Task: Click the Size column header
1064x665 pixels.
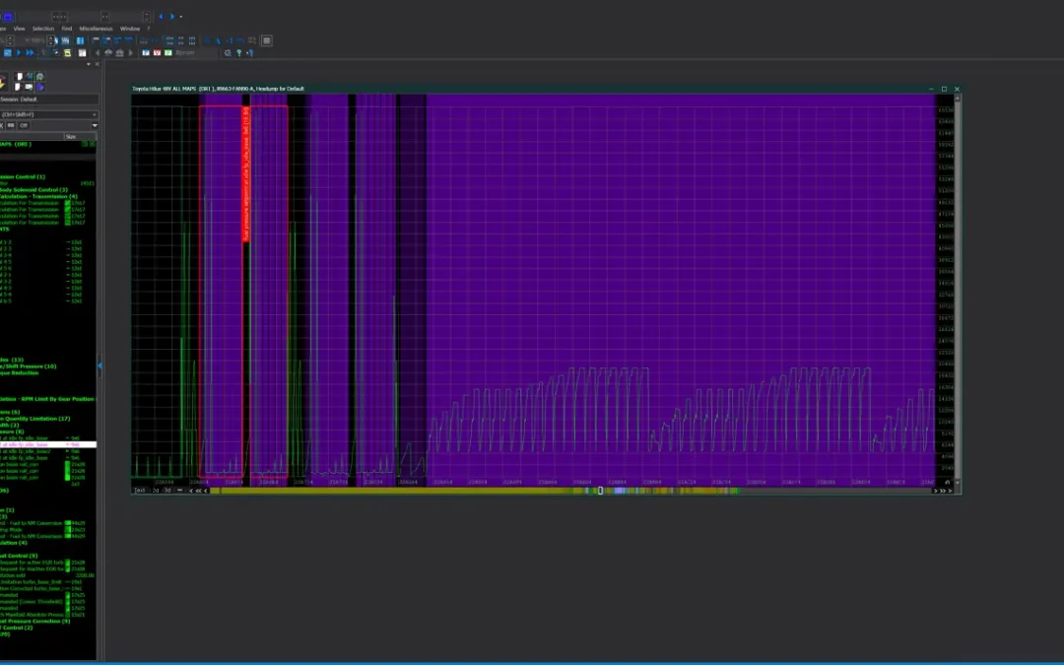Action: (80, 136)
